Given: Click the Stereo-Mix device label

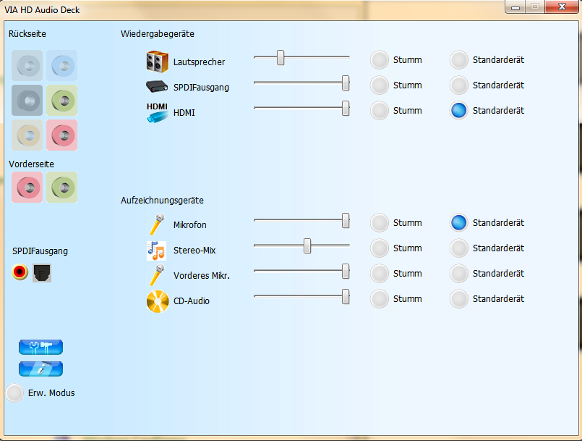Looking at the screenshot, I should point(194,251).
